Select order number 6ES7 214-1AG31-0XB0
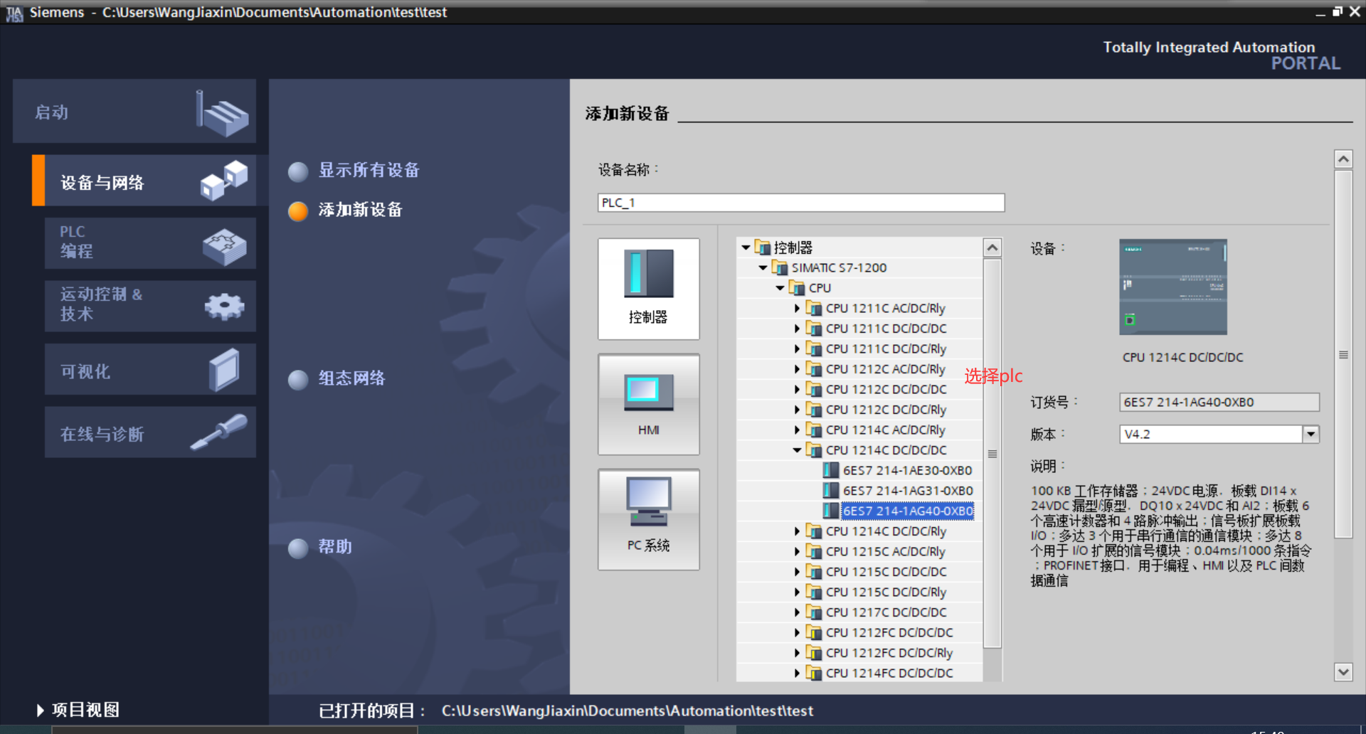Image resolution: width=1366 pixels, height=734 pixels. (x=908, y=490)
